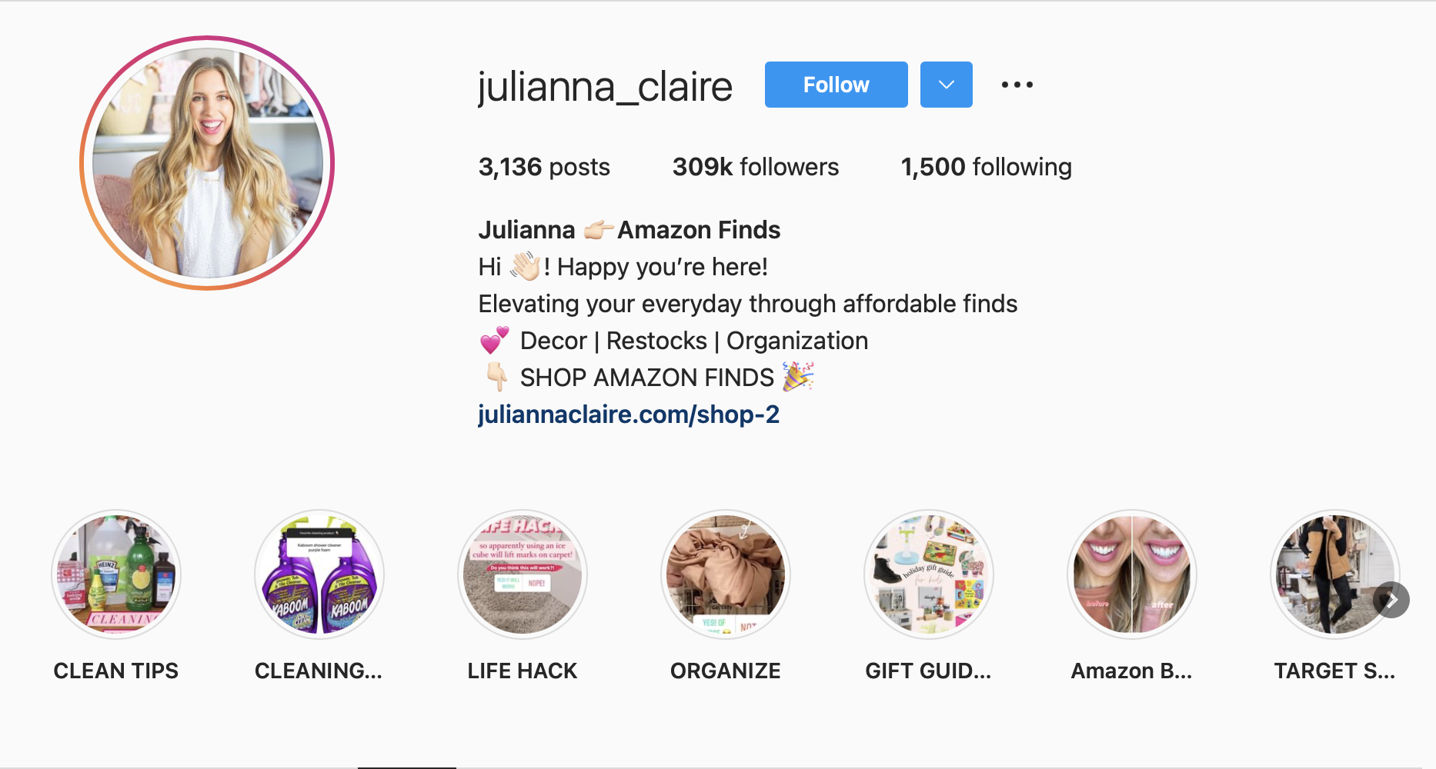Image resolution: width=1436 pixels, height=769 pixels.
Task: Open the 1,500 following list
Action: pyautogui.click(x=987, y=167)
